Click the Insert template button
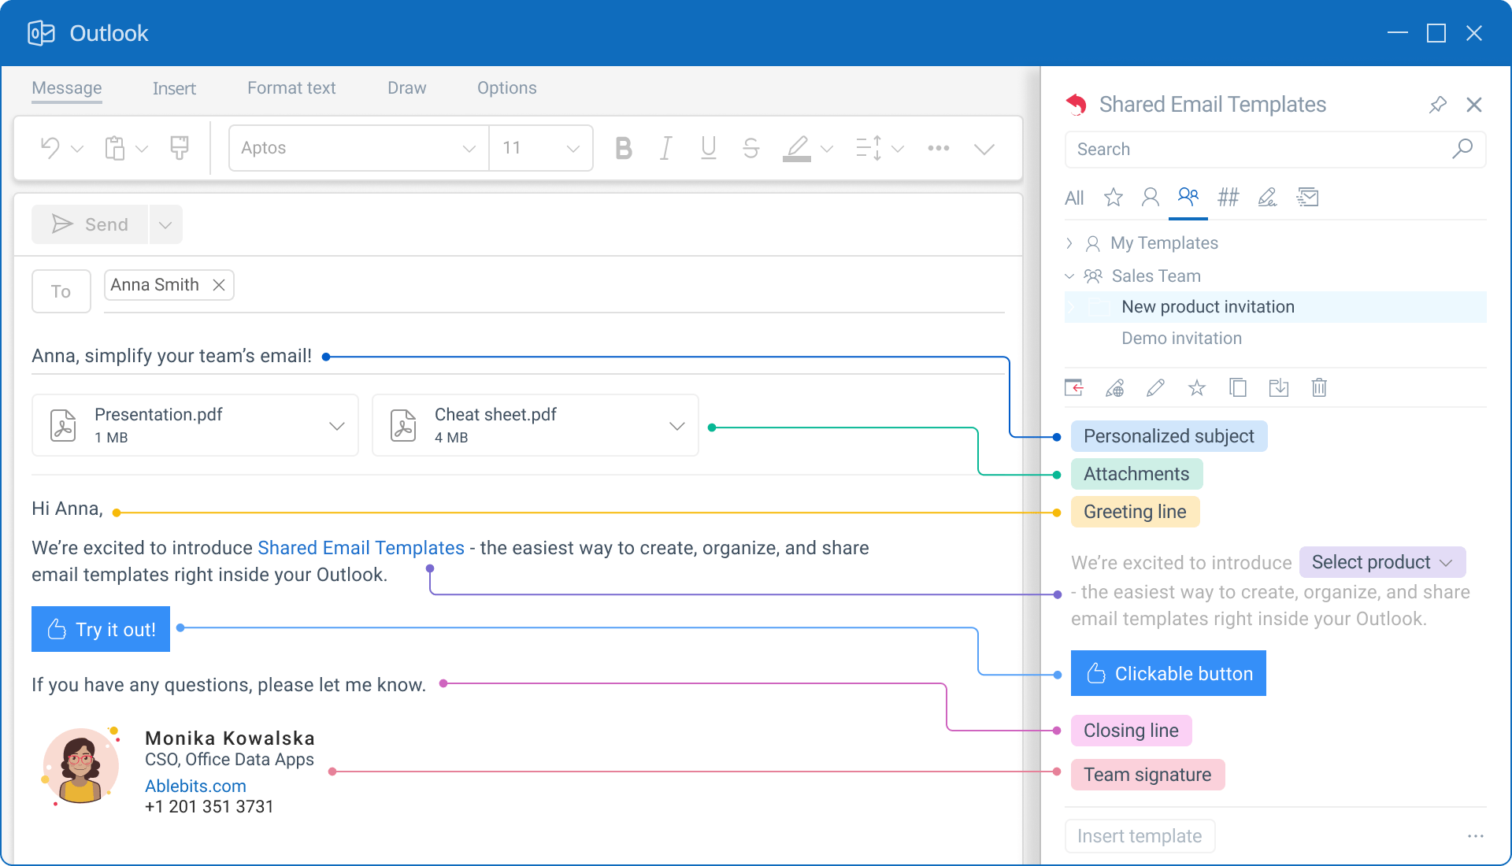The height and width of the screenshot is (866, 1512). pyautogui.click(x=1140, y=836)
